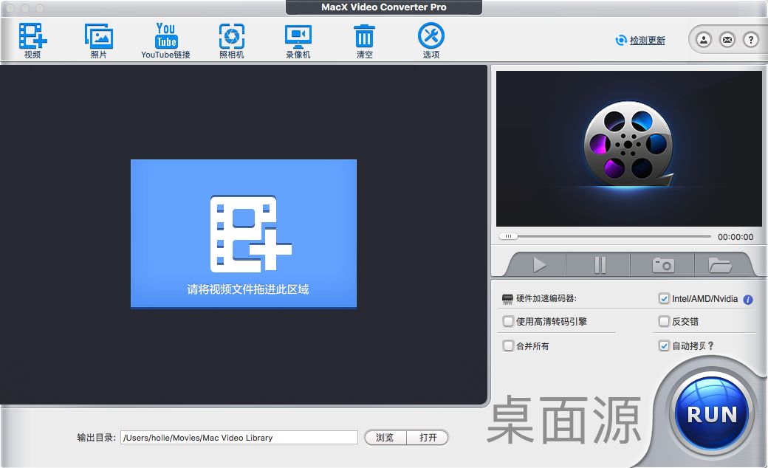Viewport: 768px width, 468px height.
Task: Click the 打开 open folder button
Action: (428, 438)
